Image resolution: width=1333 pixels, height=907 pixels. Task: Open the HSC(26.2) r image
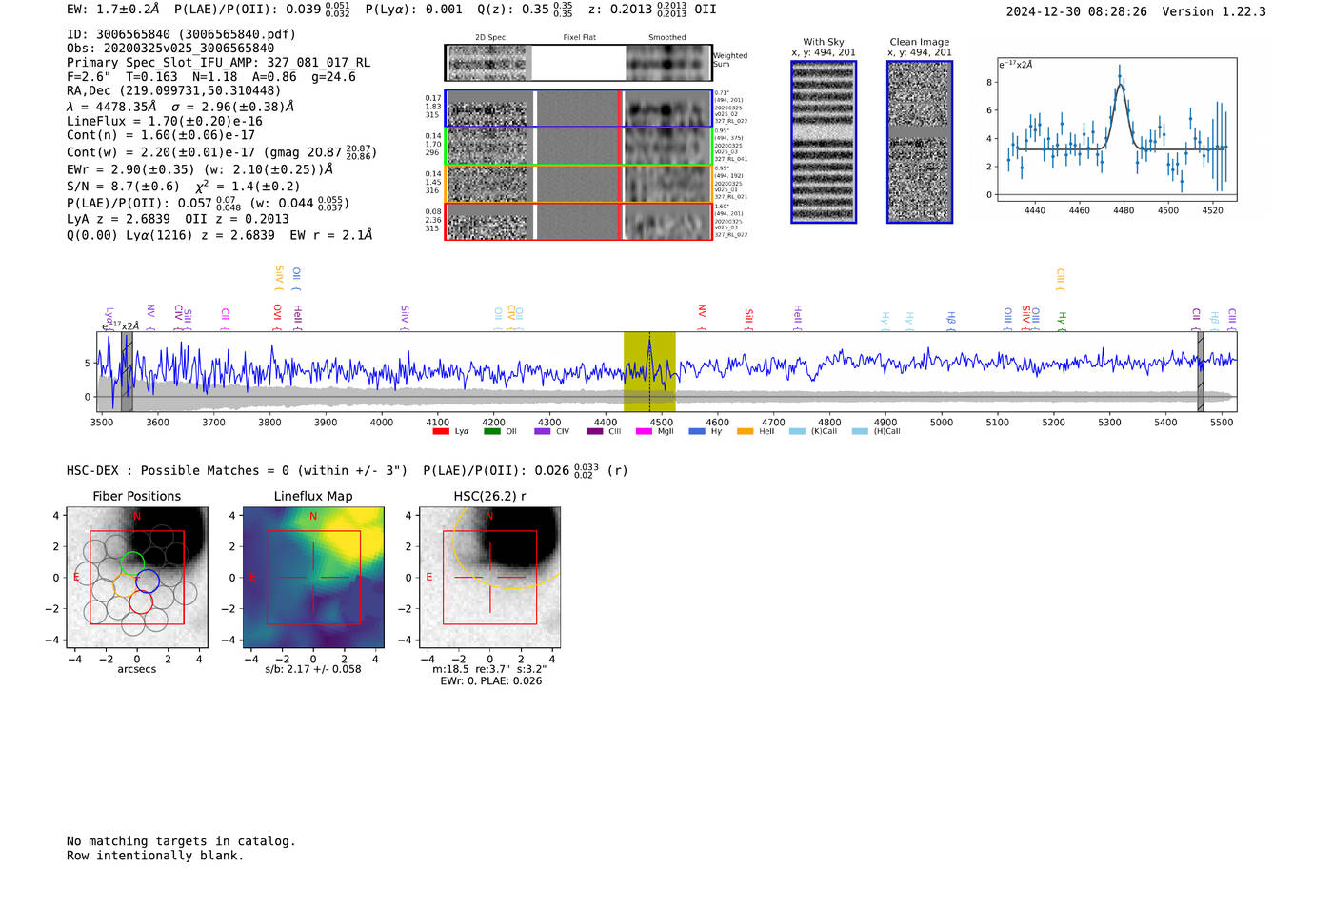(489, 578)
